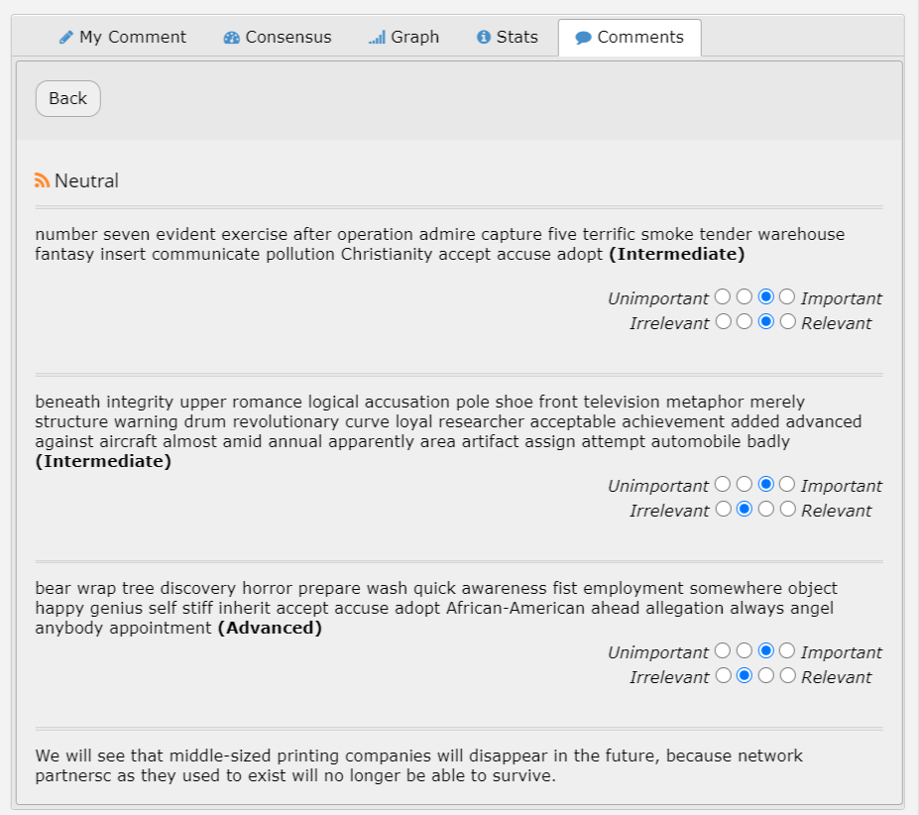Select the leftmost Irrelevant radio in third comment
919x815 pixels.
(723, 675)
